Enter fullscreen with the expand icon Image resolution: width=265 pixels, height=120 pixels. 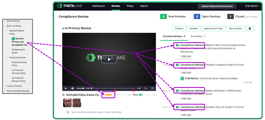(x=152, y=88)
